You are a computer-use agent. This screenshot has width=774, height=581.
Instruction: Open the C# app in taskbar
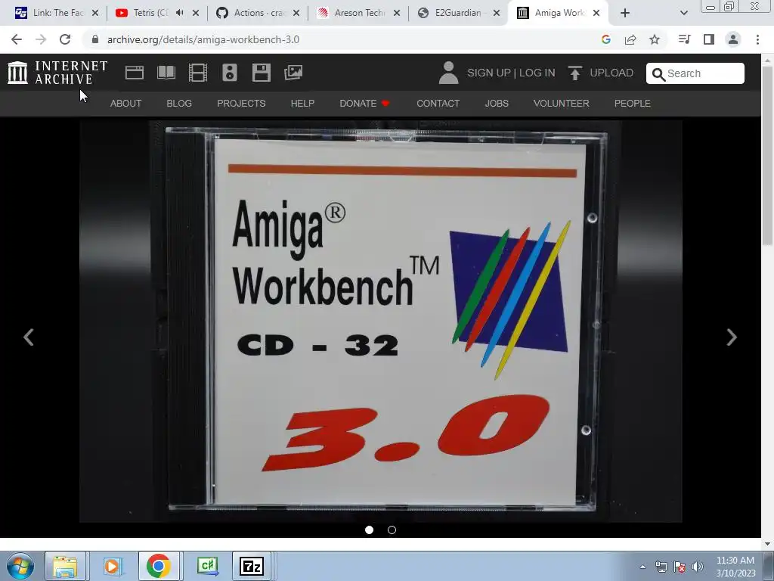(x=207, y=566)
